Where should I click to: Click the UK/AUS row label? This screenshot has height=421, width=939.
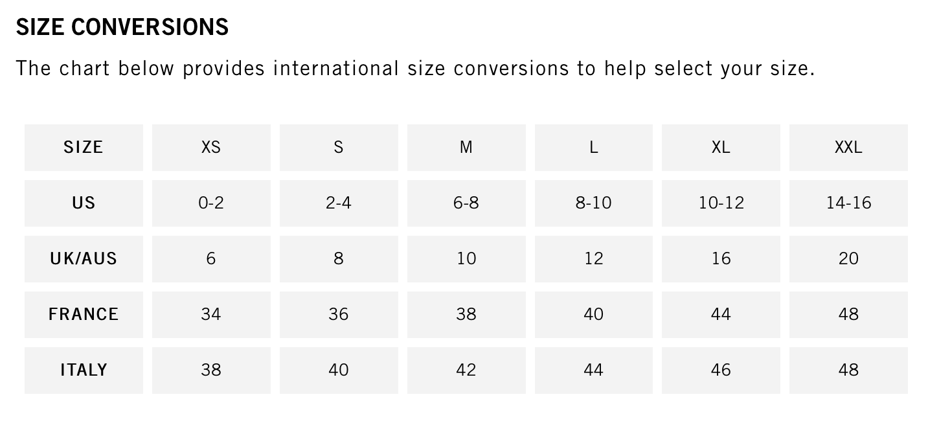point(84,259)
